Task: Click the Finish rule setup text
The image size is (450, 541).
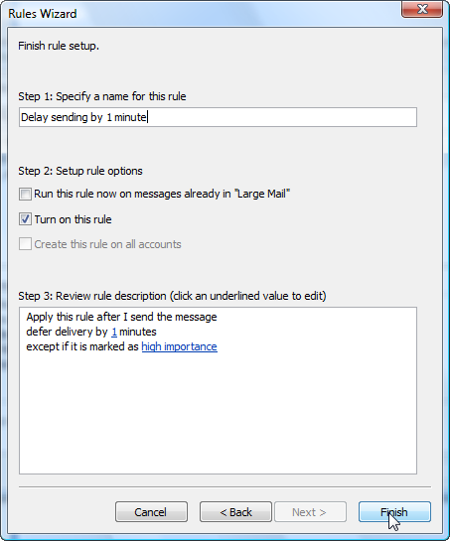Action: [59, 46]
